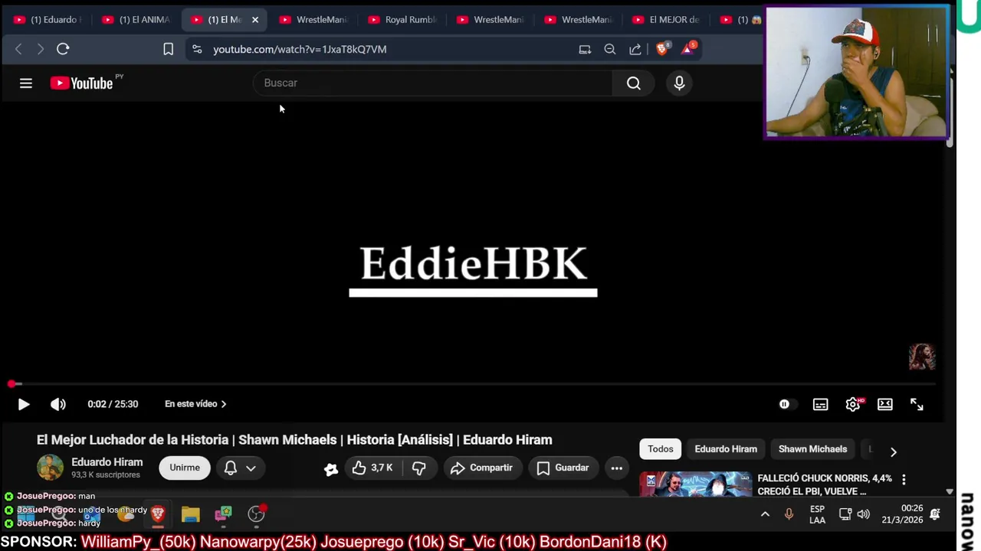Image resolution: width=981 pixels, height=551 pixels.
Task: Click the notifications bell in taskbar corner
Action: [x=935, y=514]
